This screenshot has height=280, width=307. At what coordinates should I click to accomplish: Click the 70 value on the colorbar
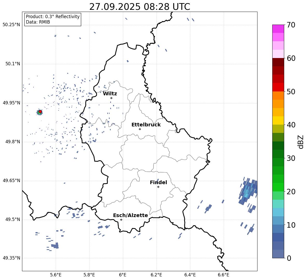click(x=291, y=25)
